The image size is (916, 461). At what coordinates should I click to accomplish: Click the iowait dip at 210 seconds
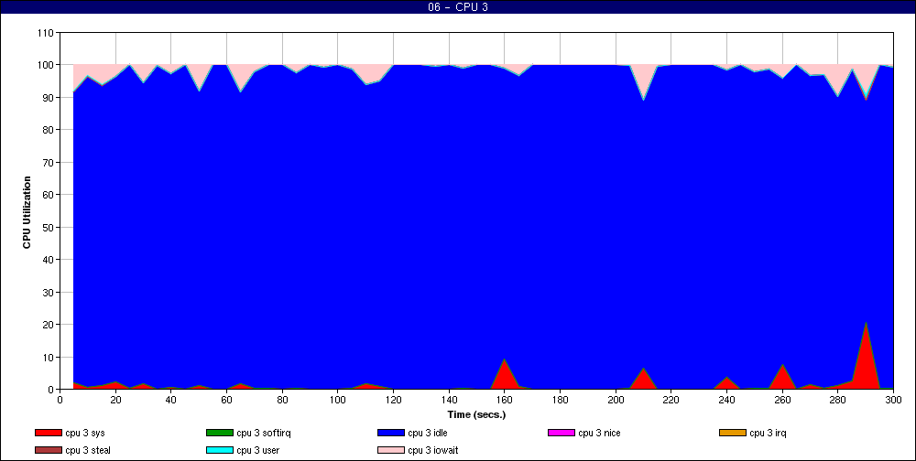coord(643,100)
